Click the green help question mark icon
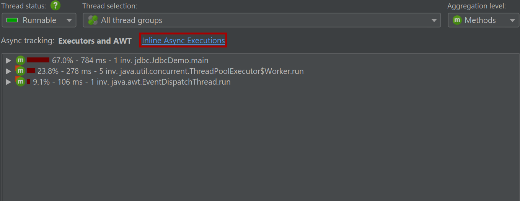The height and width of the screenshot is (201, 520). [x=55, y=6]
